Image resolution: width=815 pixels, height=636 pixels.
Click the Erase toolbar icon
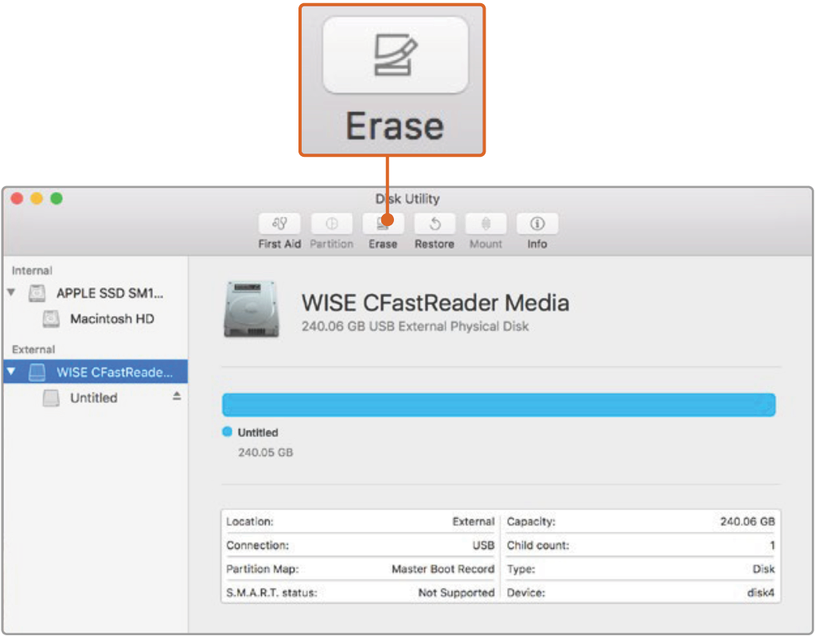[x=383, y=224]
